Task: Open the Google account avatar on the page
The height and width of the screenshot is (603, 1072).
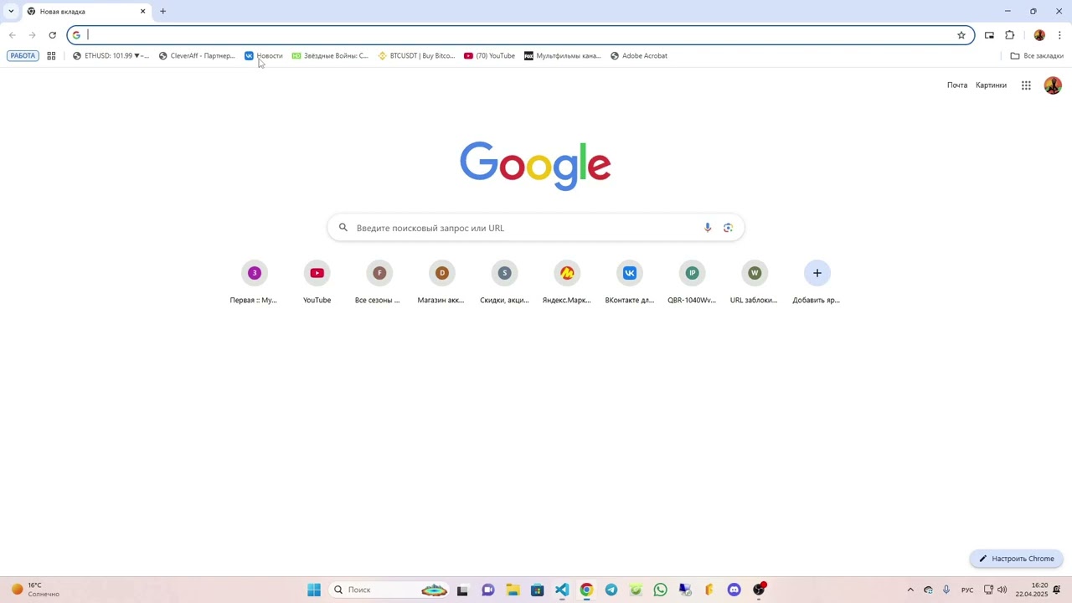Action: coord(1053,85)
